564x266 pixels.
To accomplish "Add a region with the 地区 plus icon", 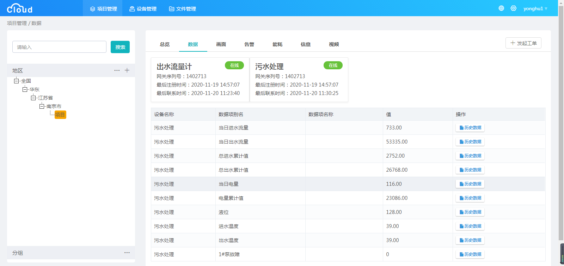I will tap(127, 70).
